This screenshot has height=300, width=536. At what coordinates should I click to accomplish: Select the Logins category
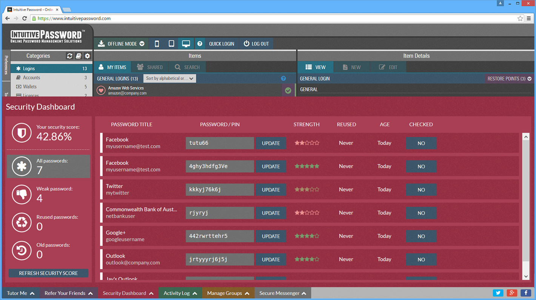[51, 69]
